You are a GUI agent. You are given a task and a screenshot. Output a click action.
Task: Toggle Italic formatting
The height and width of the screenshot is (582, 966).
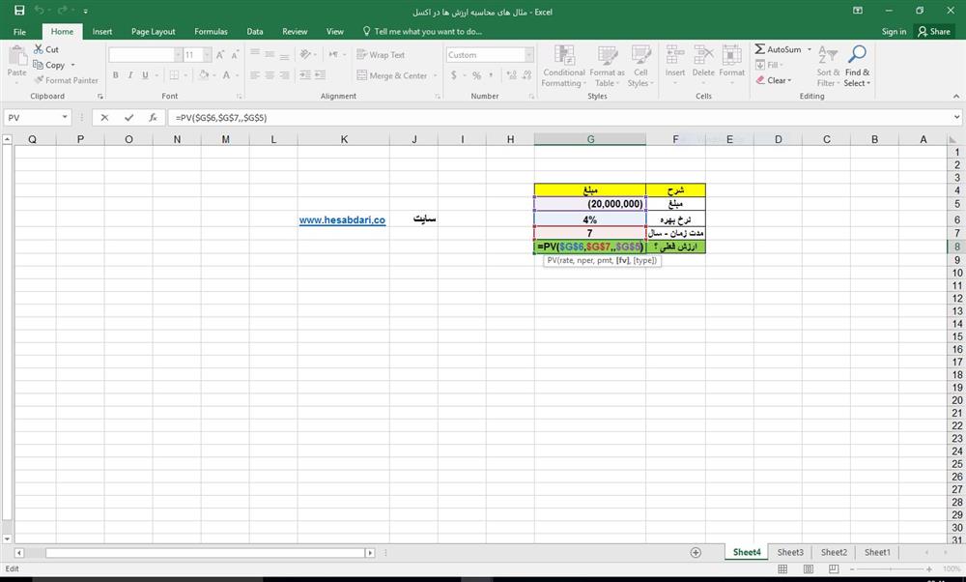(x=129, y=75)
